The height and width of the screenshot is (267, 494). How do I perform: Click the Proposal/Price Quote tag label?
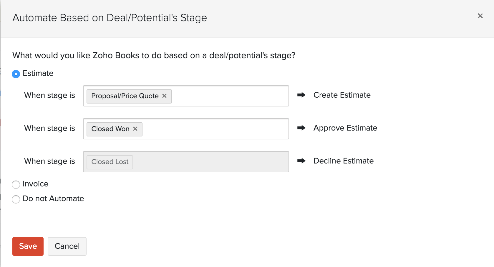(x=125, y=96)
